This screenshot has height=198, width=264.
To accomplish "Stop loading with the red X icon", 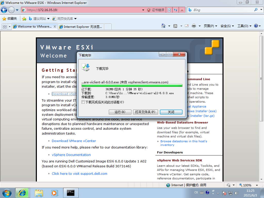I will (182, 10).
